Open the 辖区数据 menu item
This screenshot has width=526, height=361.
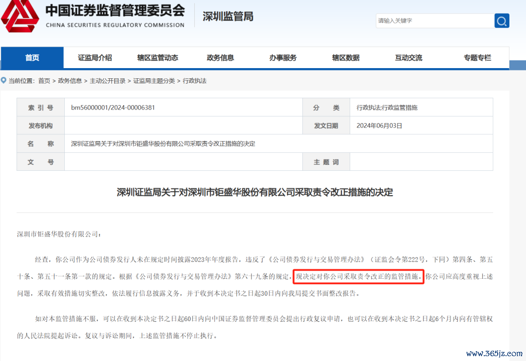(346, 57)
